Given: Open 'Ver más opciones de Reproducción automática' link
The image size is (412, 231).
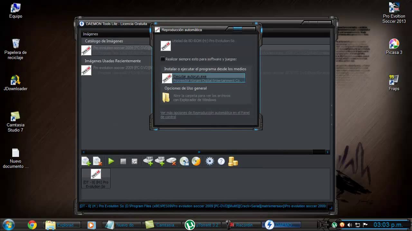Looking at the screenshot, I should coord(205,115).
